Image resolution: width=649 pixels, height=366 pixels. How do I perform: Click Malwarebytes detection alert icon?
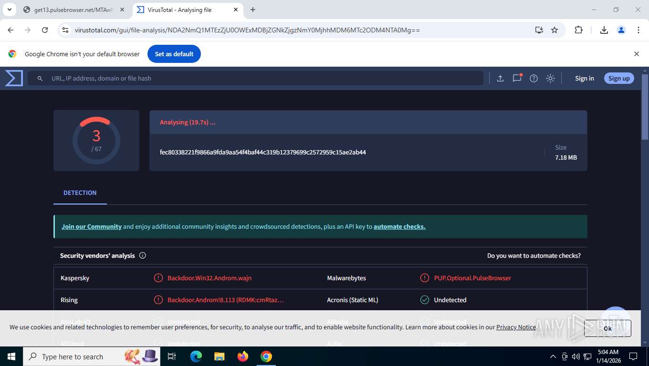[425, 278]
